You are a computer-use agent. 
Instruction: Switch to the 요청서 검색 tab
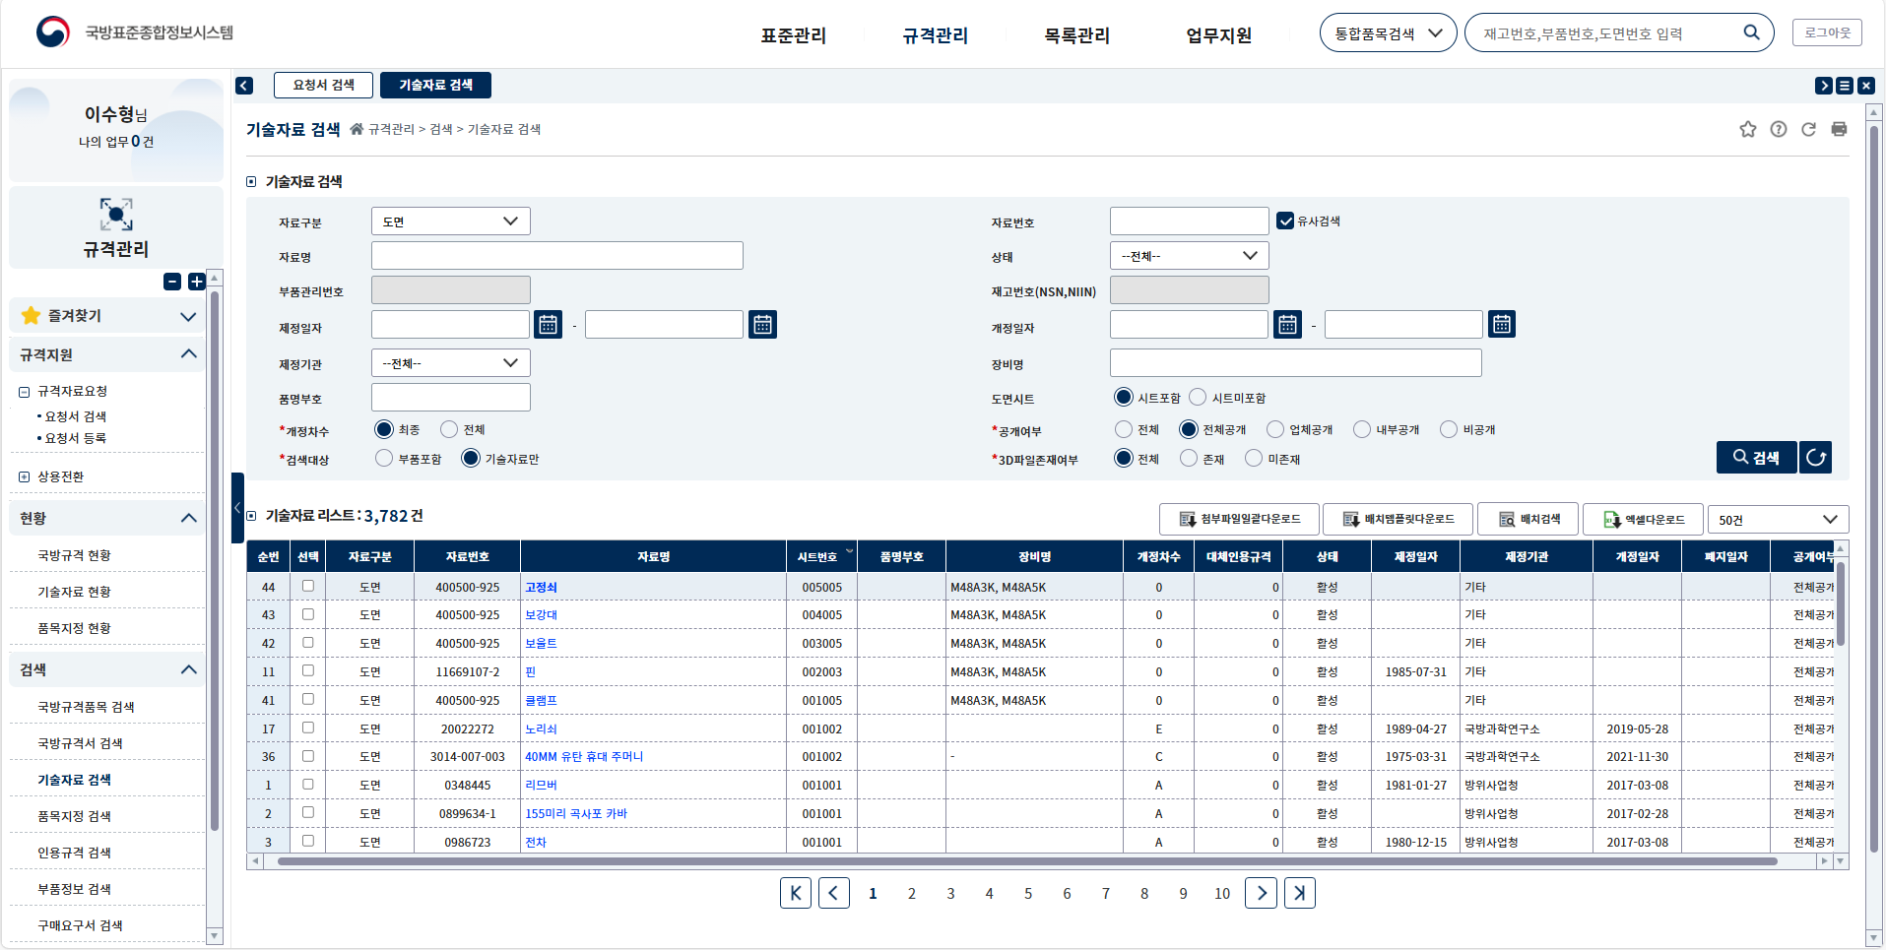click(323, 86)
